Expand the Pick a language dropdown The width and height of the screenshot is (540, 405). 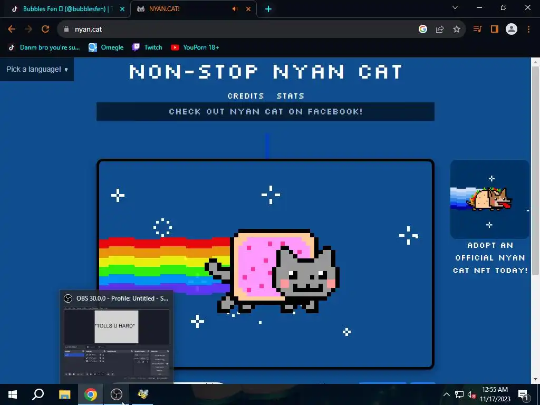pos(37,69)
